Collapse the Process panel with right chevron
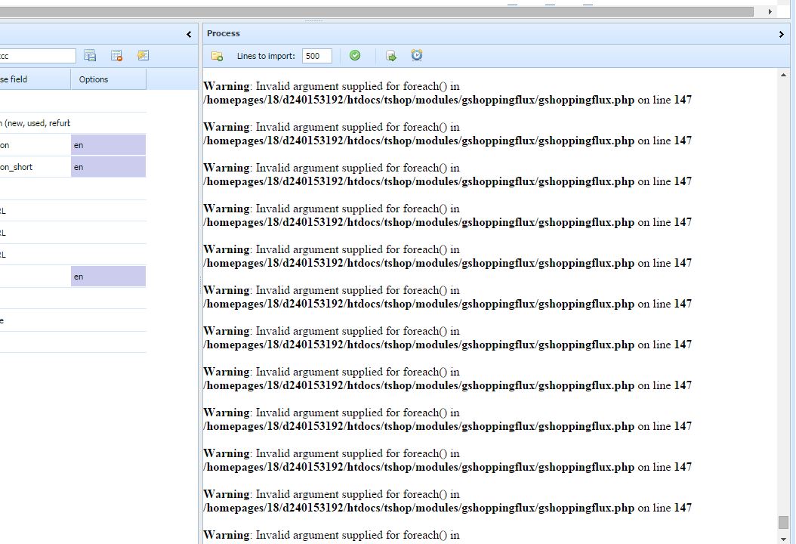796x544 pixels. click(782, 34)
